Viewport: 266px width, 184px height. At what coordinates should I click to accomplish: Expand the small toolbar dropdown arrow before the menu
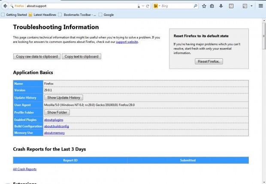pyautogui.click(x=251, y=6)
